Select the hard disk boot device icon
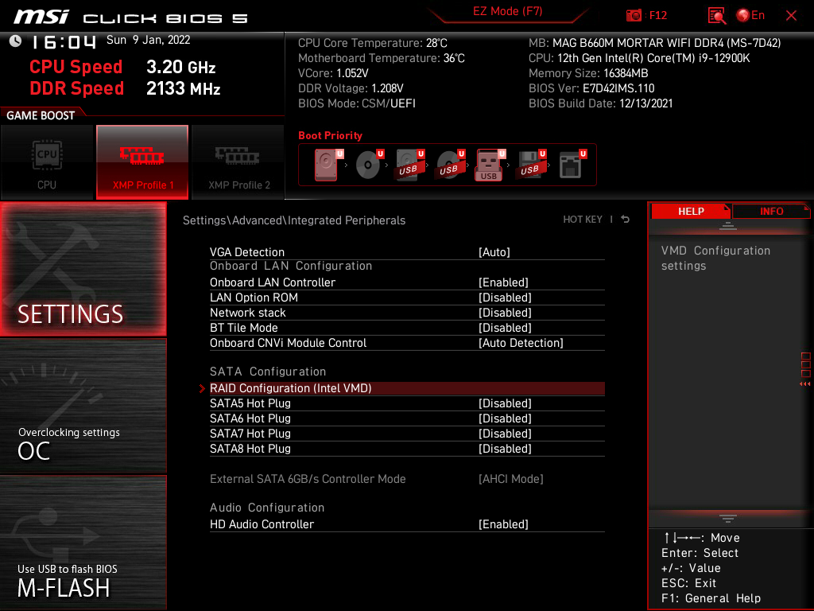 coord(328,165)
